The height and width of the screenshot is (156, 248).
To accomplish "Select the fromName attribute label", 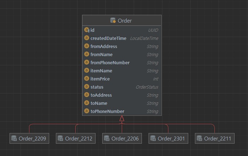I will pos(102,54).
